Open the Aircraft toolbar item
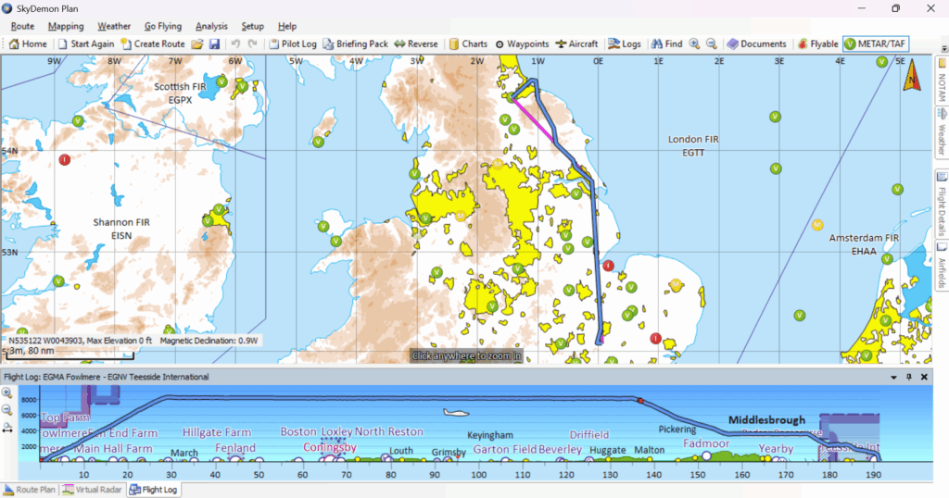Screen dimensions: 949x498 [x=576, y=44]
